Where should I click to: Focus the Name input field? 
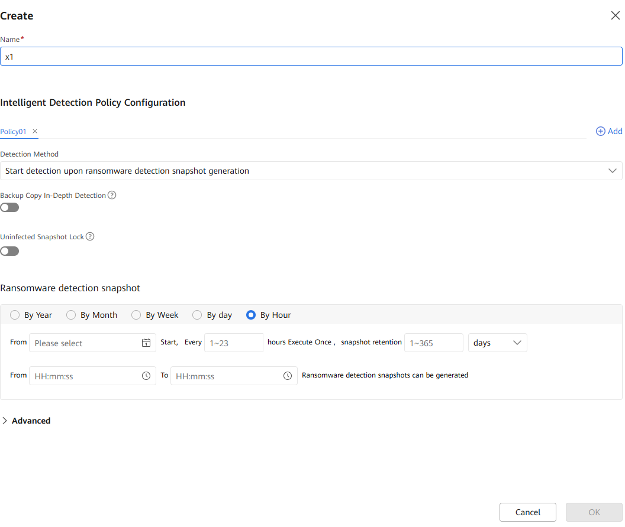(x=311, y=57)
